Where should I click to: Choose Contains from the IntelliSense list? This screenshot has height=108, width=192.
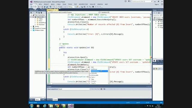click(94, 81)
